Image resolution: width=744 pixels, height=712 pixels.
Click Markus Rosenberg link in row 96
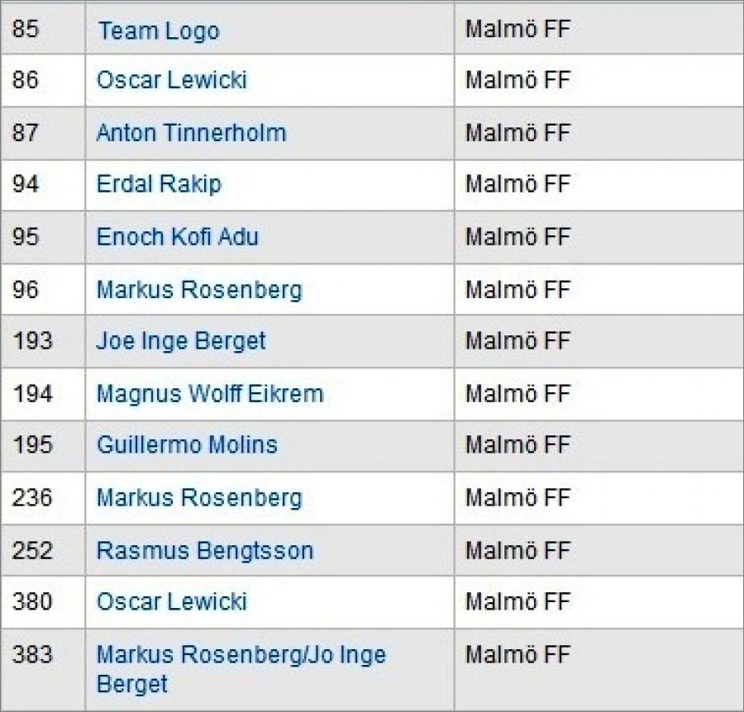click(x=199, y=290)
